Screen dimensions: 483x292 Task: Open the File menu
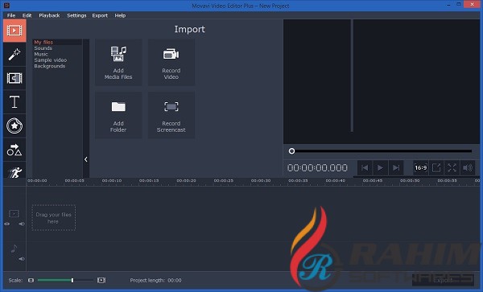click(11, 15)
